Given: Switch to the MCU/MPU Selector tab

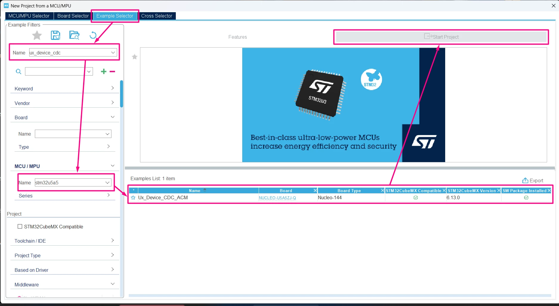Looking at the screenshot, I should point(29,16).
